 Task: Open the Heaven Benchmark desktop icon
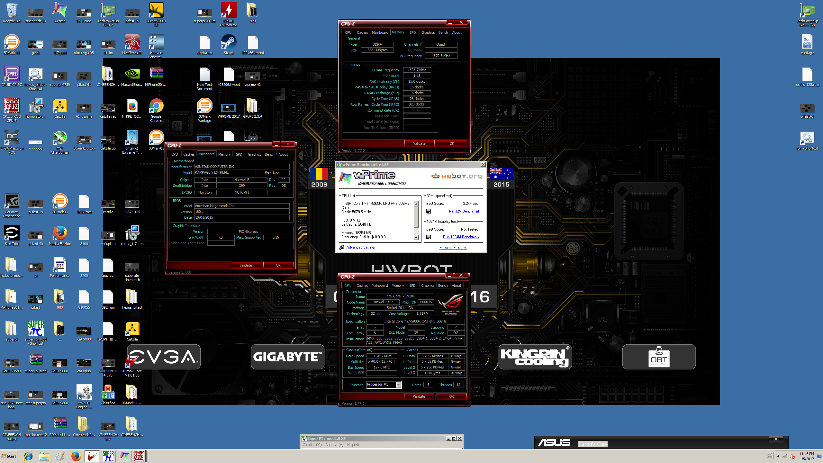point(156,47)
